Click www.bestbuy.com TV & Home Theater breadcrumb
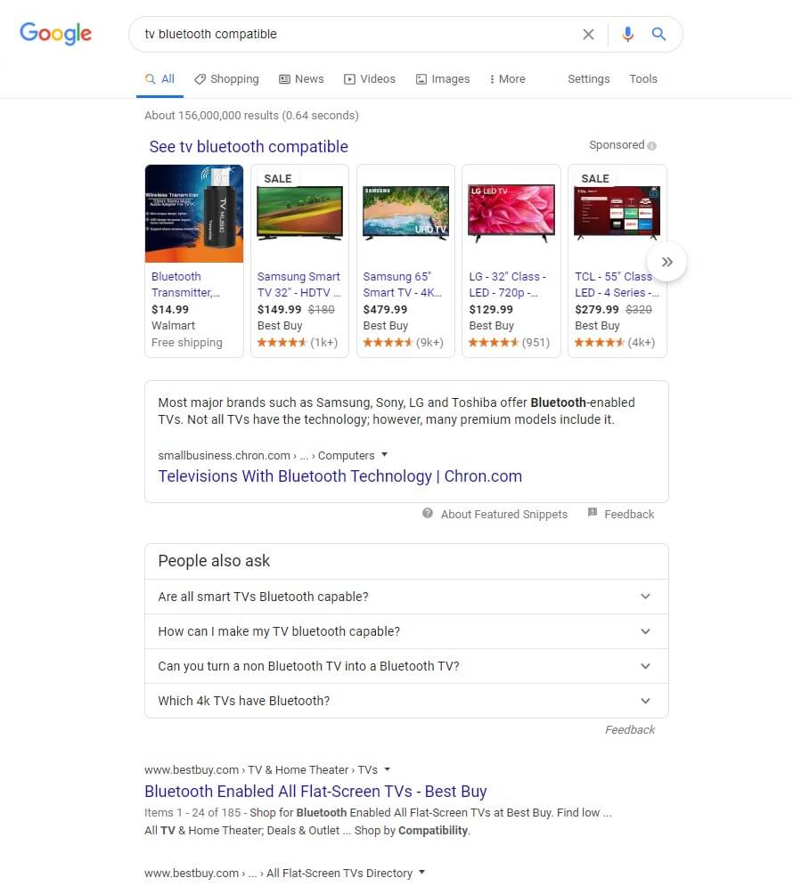This screenshot has width=793, height=886. point(260,769)
